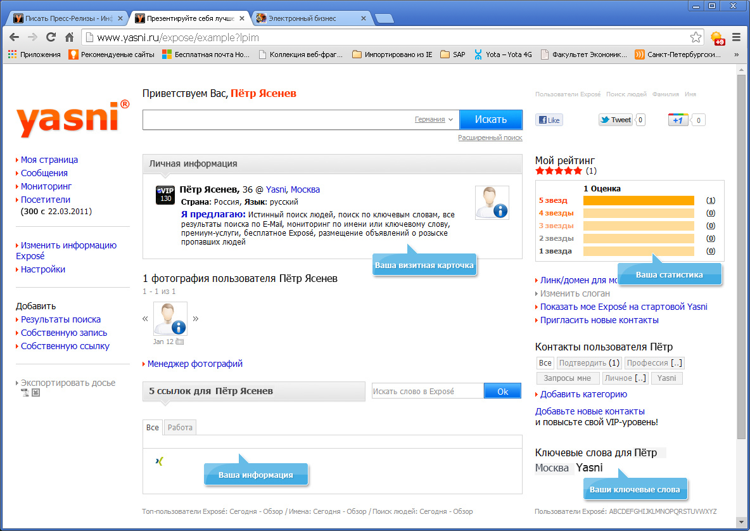Image resolution: width=750 pixels, height=531 pixels.
Task: Open the Мониторинг link
Action: point(46,186)
